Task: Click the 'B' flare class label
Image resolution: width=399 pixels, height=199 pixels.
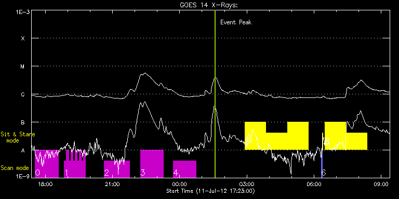Action: (23, 122)
